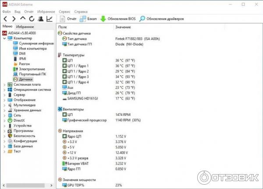
Task: Click the DirectX Xbox icon
Action: (x=10, y=121)
